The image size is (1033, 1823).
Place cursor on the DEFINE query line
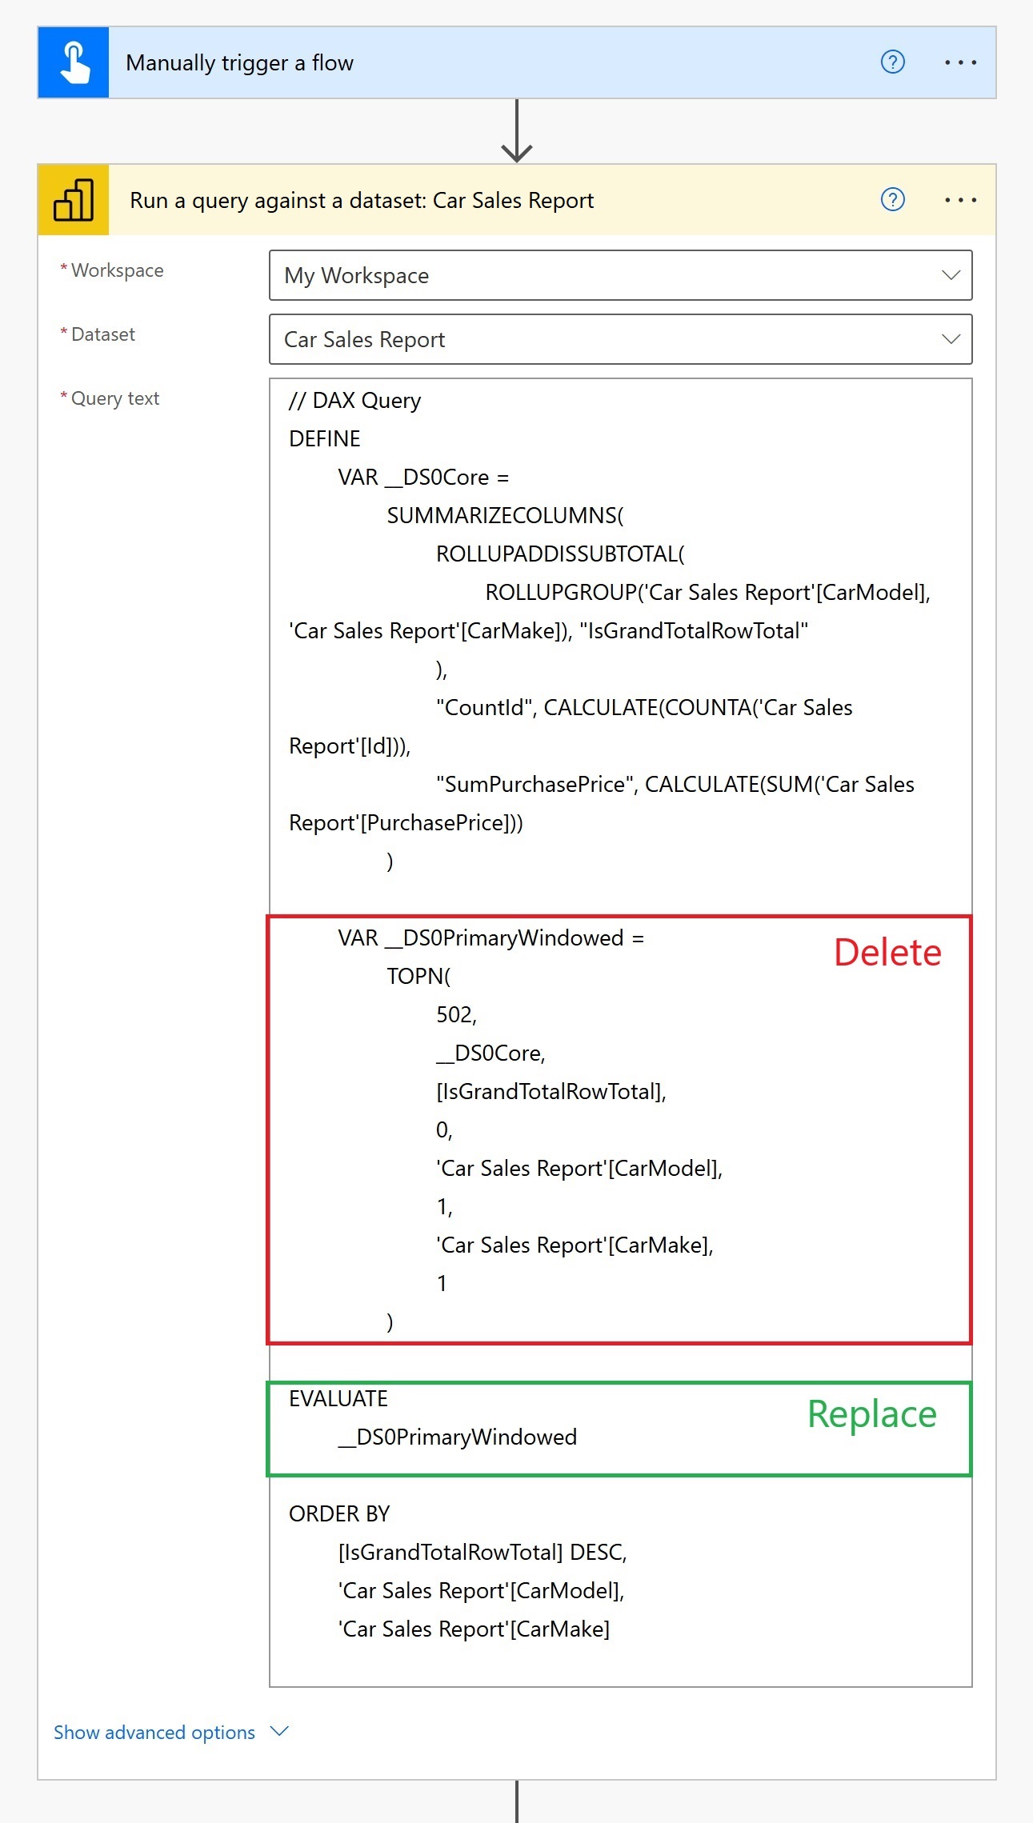(x=325, y=438)
